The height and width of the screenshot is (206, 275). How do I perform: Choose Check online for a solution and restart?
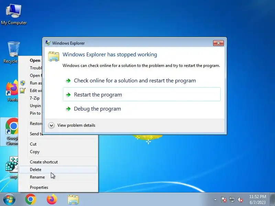142,81
